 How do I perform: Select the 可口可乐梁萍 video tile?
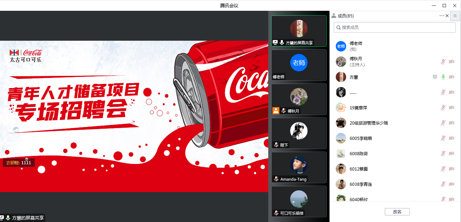click(299, 201)
